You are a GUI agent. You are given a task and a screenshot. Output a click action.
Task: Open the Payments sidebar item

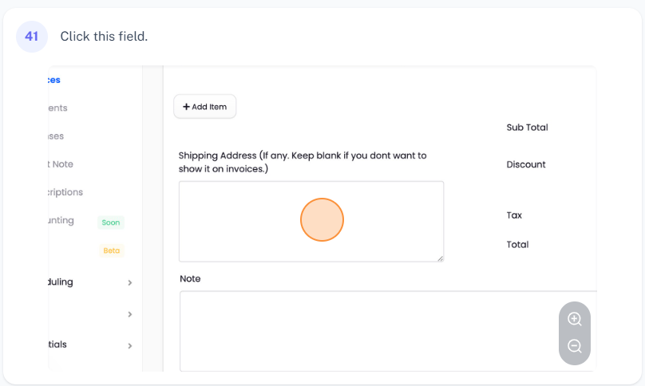[57, 108]
